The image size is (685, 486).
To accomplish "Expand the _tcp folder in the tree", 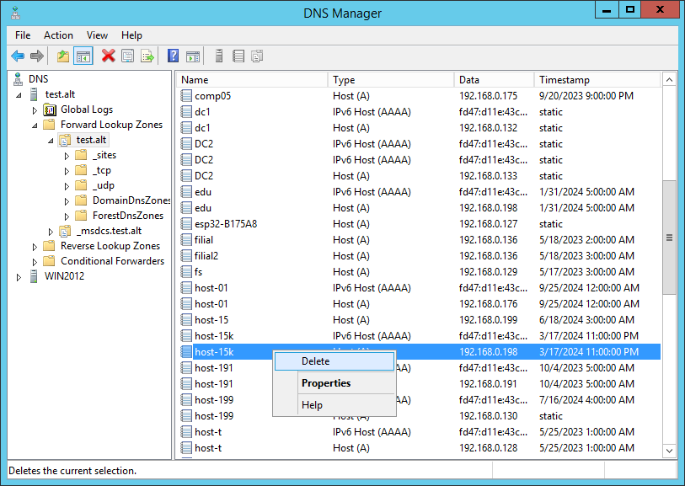I will click(x=67, y=170).
